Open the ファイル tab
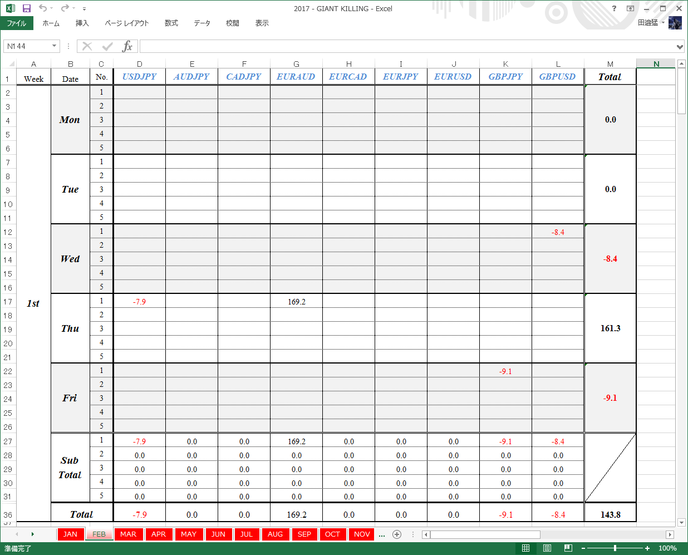The image size is (688, 555). [17, 23]
